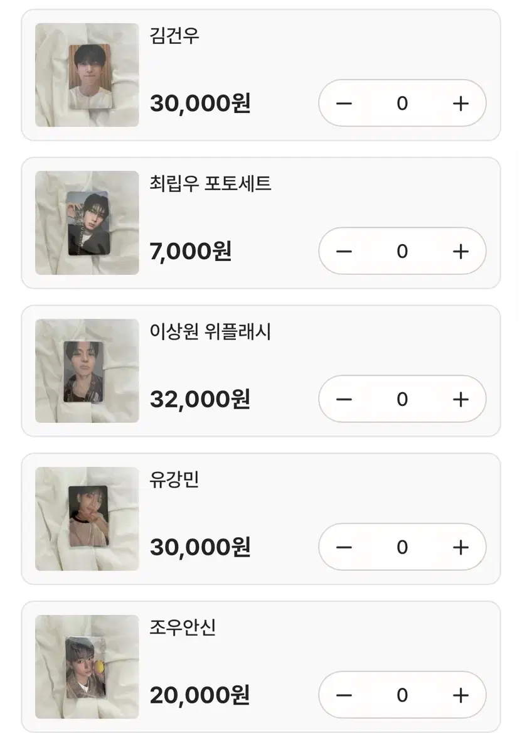Open the 최립우 포토세트 title link

pyautogui.click(x=210, y=183)
